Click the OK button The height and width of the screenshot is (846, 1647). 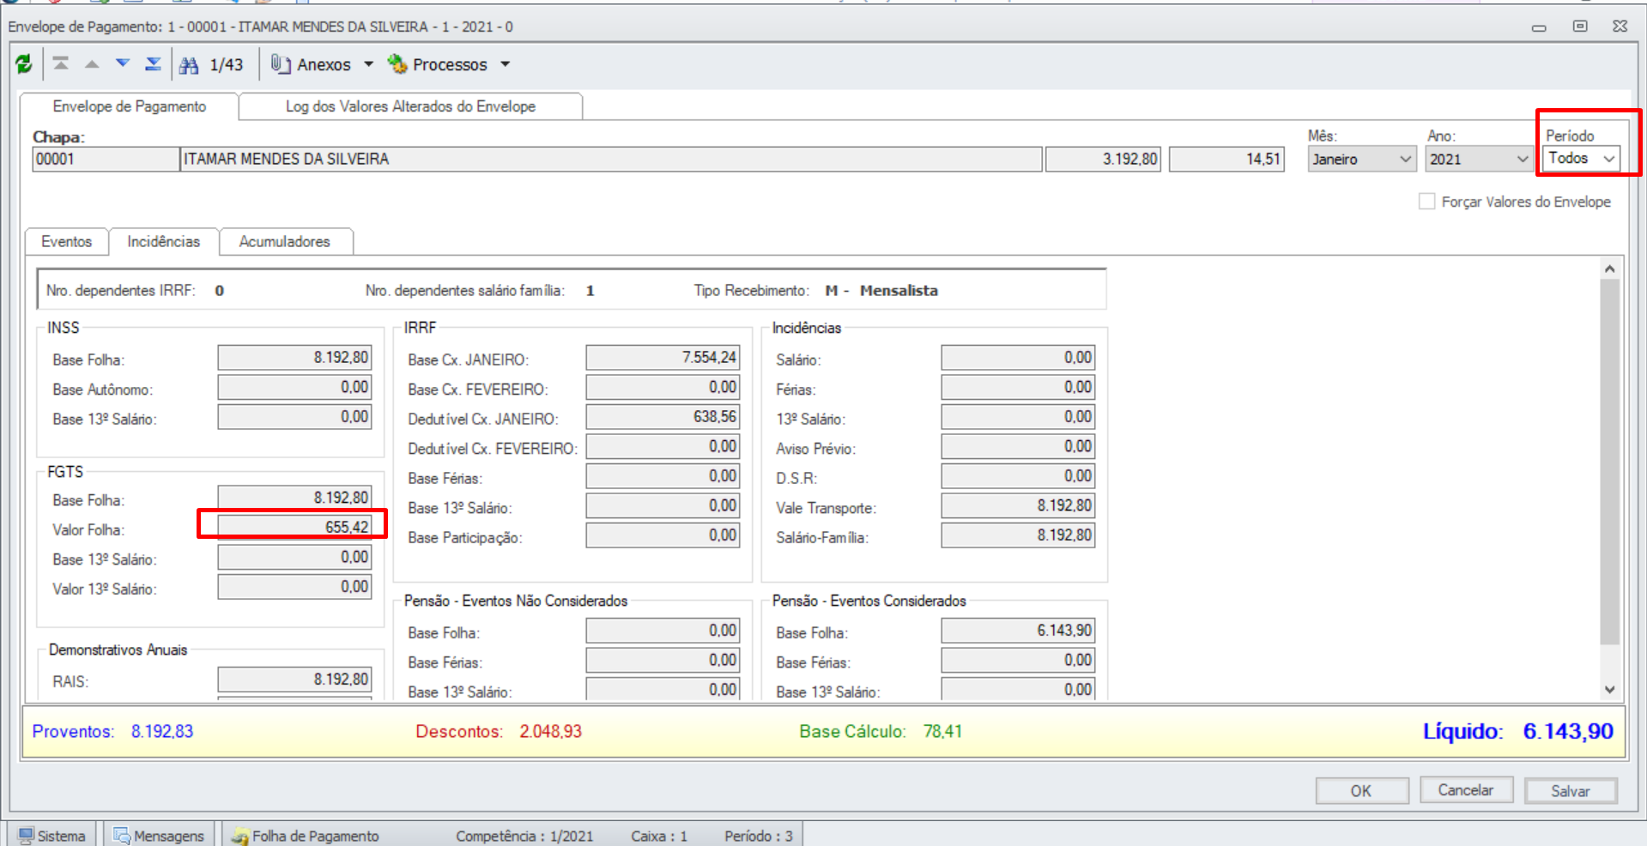click(1361, 791)
